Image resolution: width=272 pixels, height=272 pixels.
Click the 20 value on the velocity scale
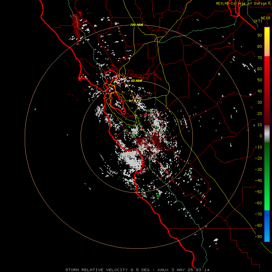click(x=260, y=113)
